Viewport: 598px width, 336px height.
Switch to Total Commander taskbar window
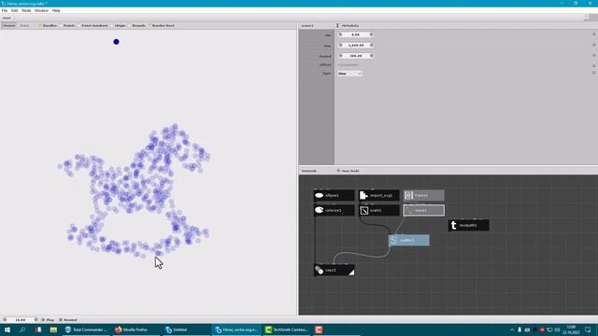(x=86, y=329)
